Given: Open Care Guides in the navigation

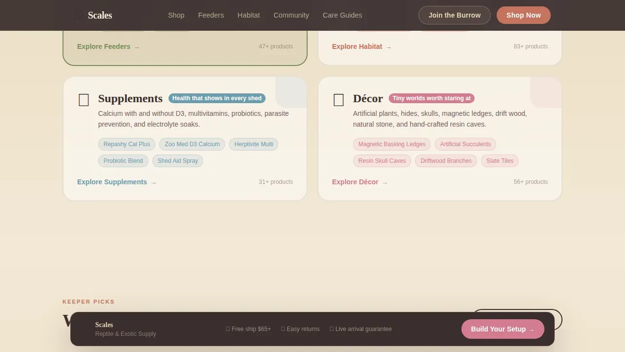Looking at the screenshot, I should pos(342,15).
